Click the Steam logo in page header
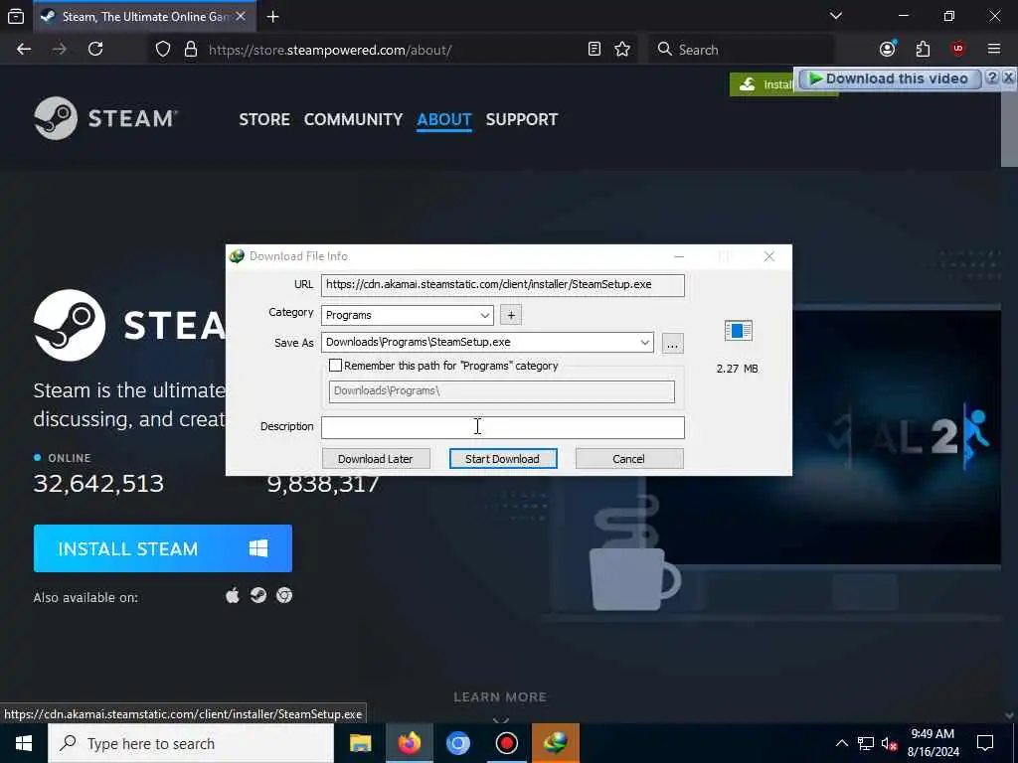 (105, 118)
